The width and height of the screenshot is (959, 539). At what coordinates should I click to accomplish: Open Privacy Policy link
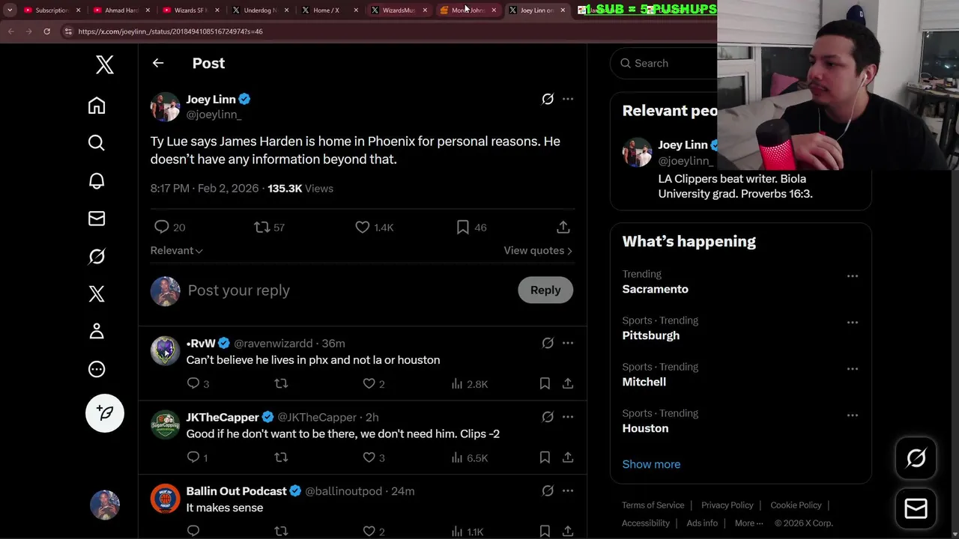(727, 505)
